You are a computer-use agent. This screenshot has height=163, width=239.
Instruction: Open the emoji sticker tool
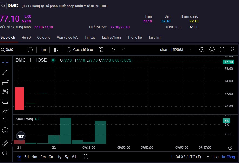click(x=5, y=130)
